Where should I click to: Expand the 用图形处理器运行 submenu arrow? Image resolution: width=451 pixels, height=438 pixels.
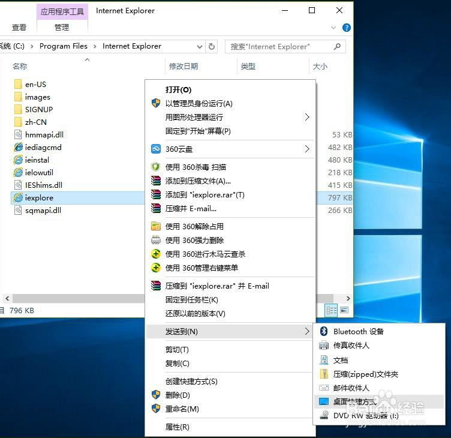click(307, 117)
